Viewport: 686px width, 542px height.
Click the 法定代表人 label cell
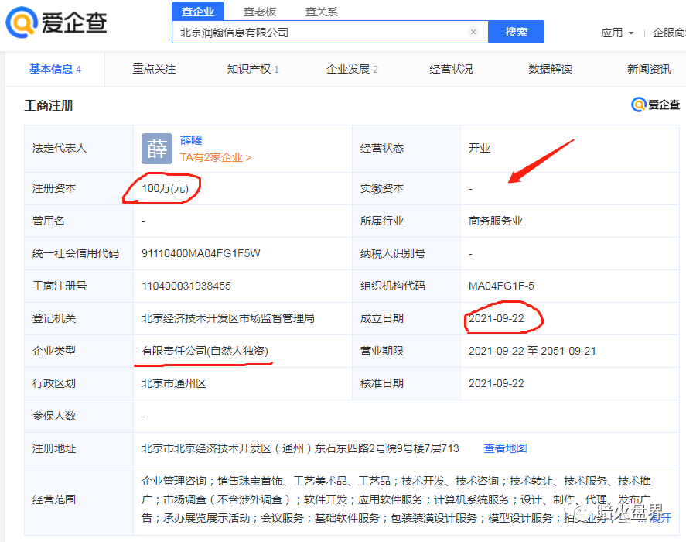(79, 149)
